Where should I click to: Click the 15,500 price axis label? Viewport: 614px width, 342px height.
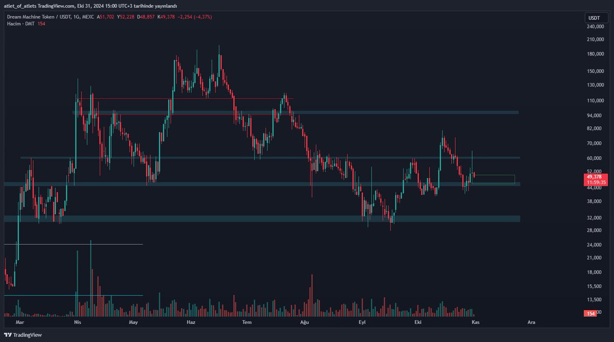(595, 286)
